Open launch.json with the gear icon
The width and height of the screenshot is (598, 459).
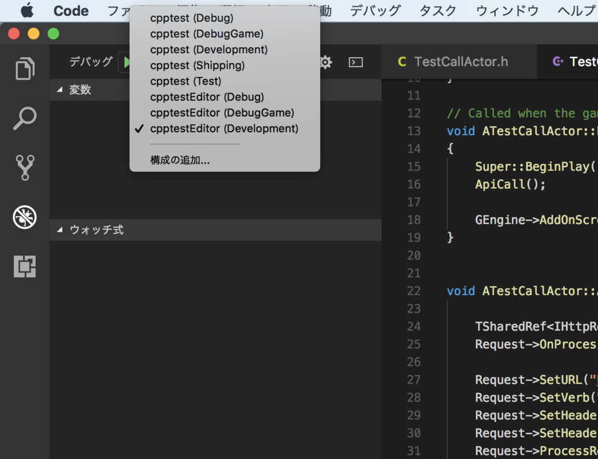tap(326, 62)
